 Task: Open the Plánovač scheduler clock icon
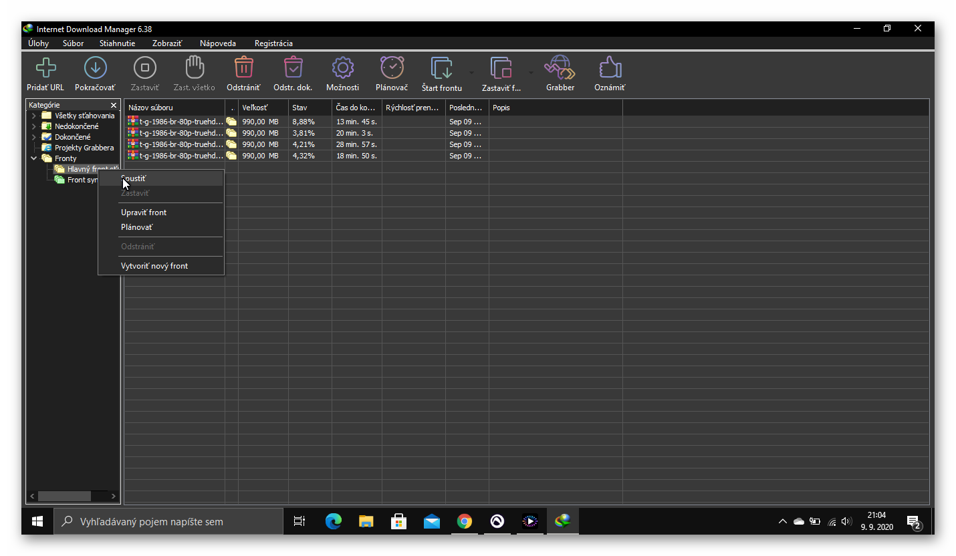click(x=392, y=68)
